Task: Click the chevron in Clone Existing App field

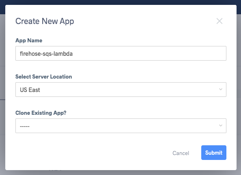Action: [221, 125]
